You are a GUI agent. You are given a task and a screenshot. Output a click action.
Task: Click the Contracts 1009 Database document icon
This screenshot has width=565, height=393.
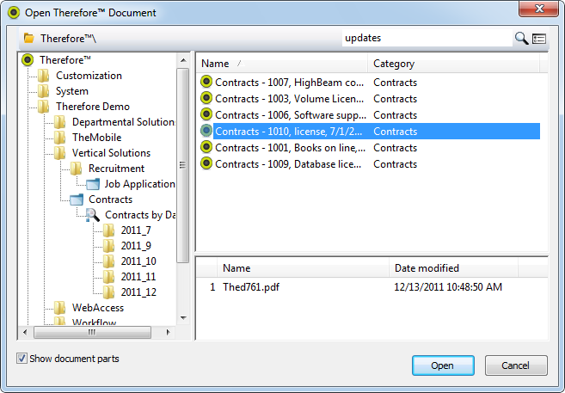click(x=206, y=163)
